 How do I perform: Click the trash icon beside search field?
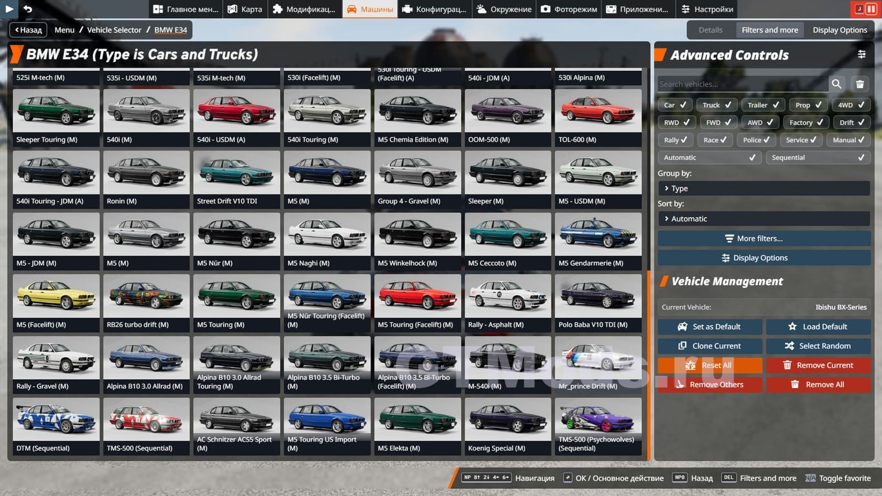pos(860,84)
